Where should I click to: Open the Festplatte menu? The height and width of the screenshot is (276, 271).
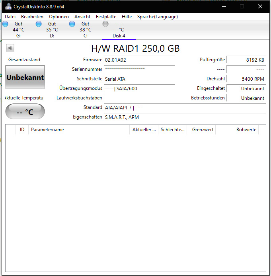(106, 17)
